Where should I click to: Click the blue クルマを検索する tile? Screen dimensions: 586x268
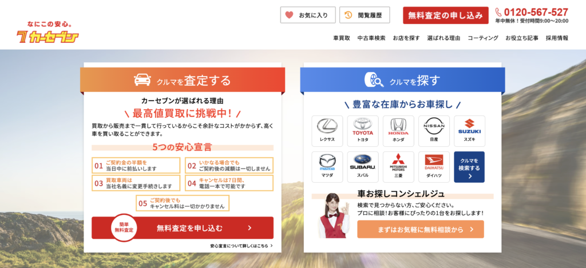pos(469,167)
